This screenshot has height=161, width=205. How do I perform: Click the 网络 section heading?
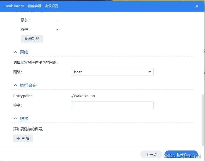[24, 52]
